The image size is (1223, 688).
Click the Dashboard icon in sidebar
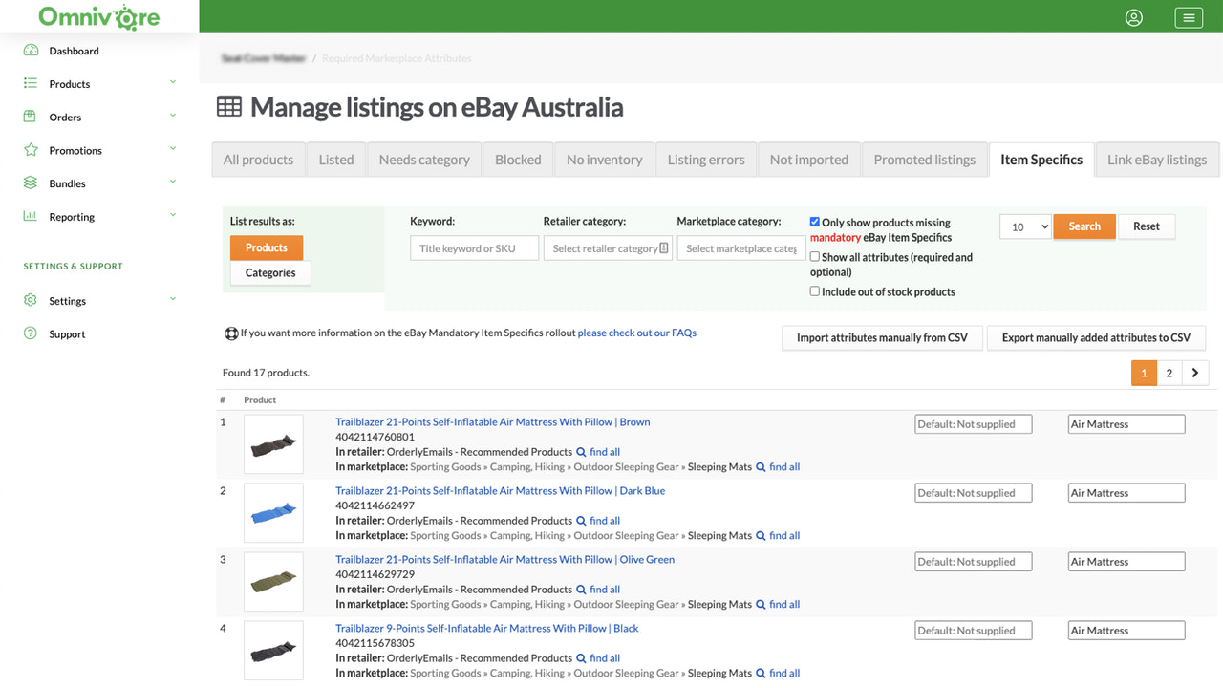(32, 50)
